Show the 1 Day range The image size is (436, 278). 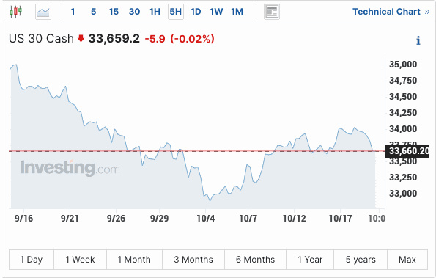[x=32, y=260]
